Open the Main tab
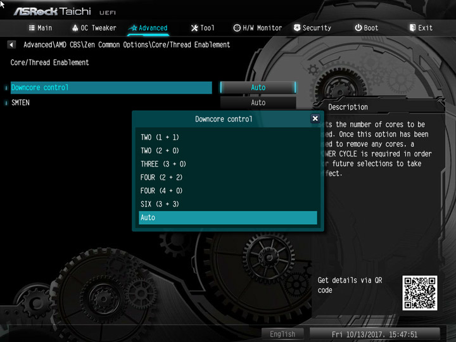 point(41,28)
